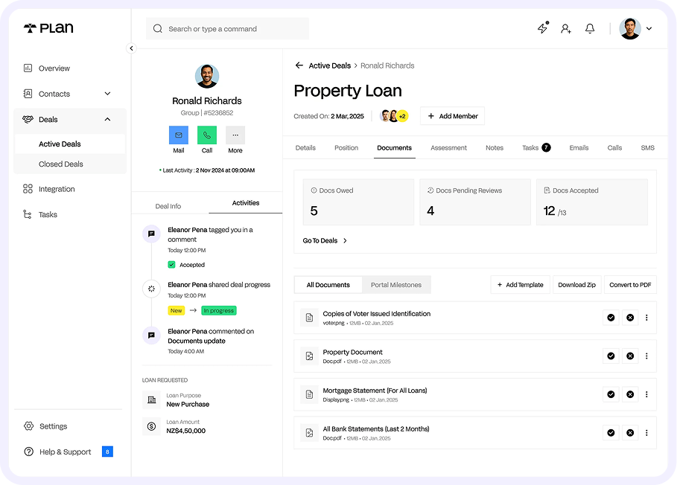The height and width of the screenshot is (485, 677).
Task: Click the green Call icon button
Action: pos(207,135)
